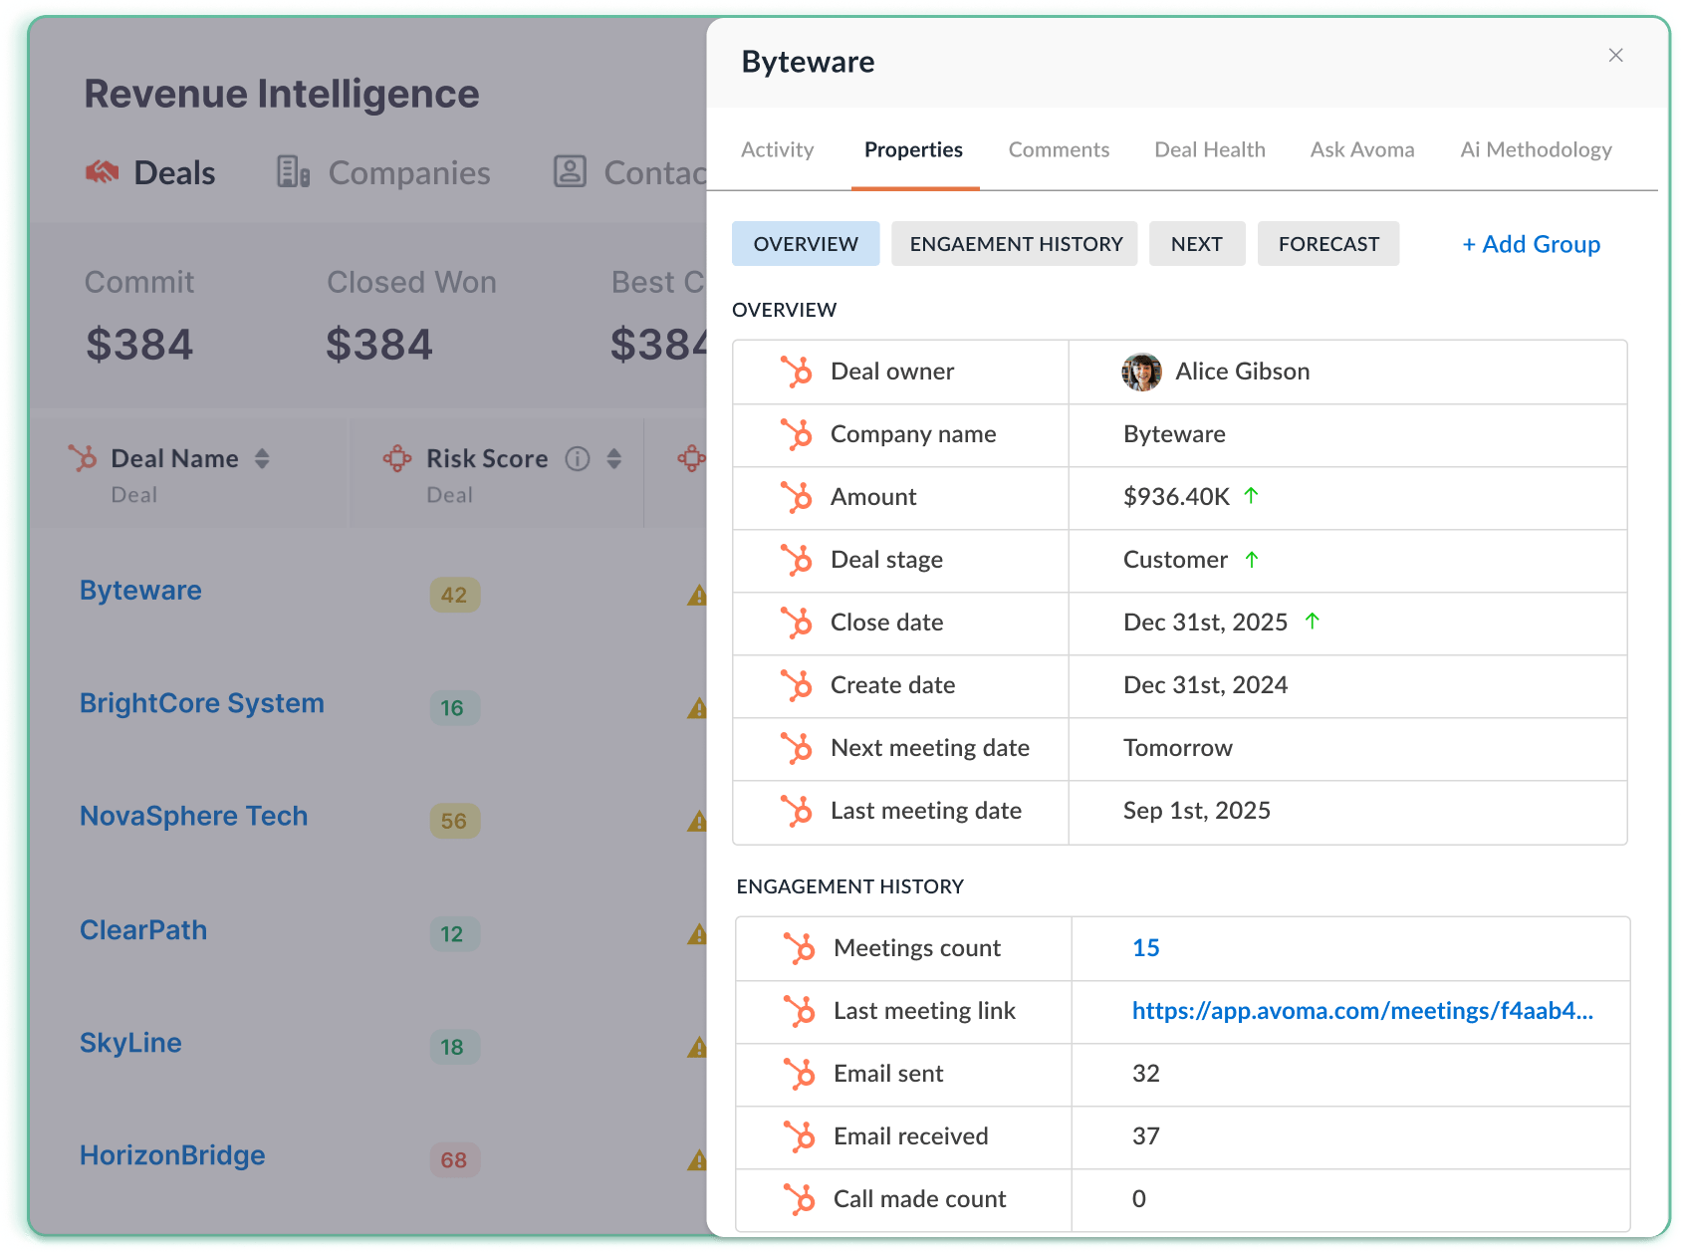Click the Contacts person icon
The height and width of the screenshot is (1252, 1681).
coord(570,171)
